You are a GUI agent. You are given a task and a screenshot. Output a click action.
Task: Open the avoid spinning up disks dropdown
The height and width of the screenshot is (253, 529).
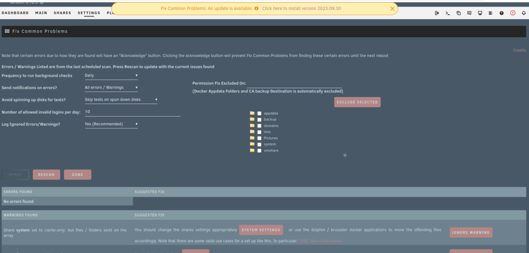(x=121, y=100)
